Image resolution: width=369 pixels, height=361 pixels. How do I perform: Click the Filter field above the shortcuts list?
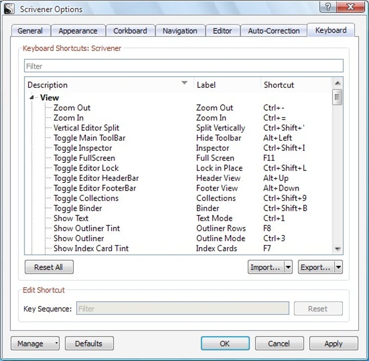point(183,66)
